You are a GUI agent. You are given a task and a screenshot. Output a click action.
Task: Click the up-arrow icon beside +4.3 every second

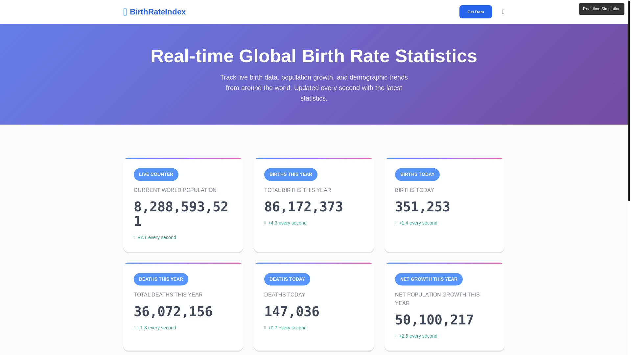[265, 223]
